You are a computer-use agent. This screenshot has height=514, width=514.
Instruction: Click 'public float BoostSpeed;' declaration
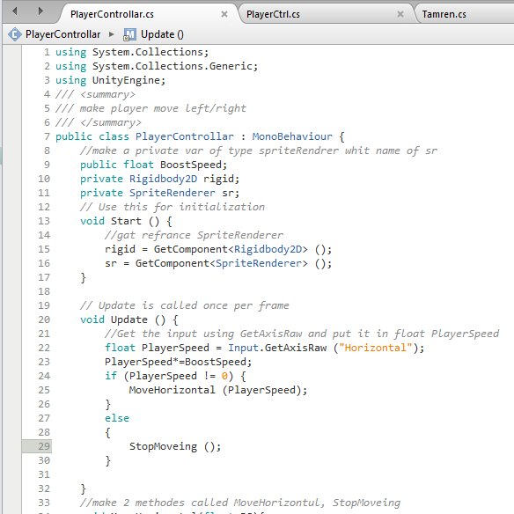point(153,165)
